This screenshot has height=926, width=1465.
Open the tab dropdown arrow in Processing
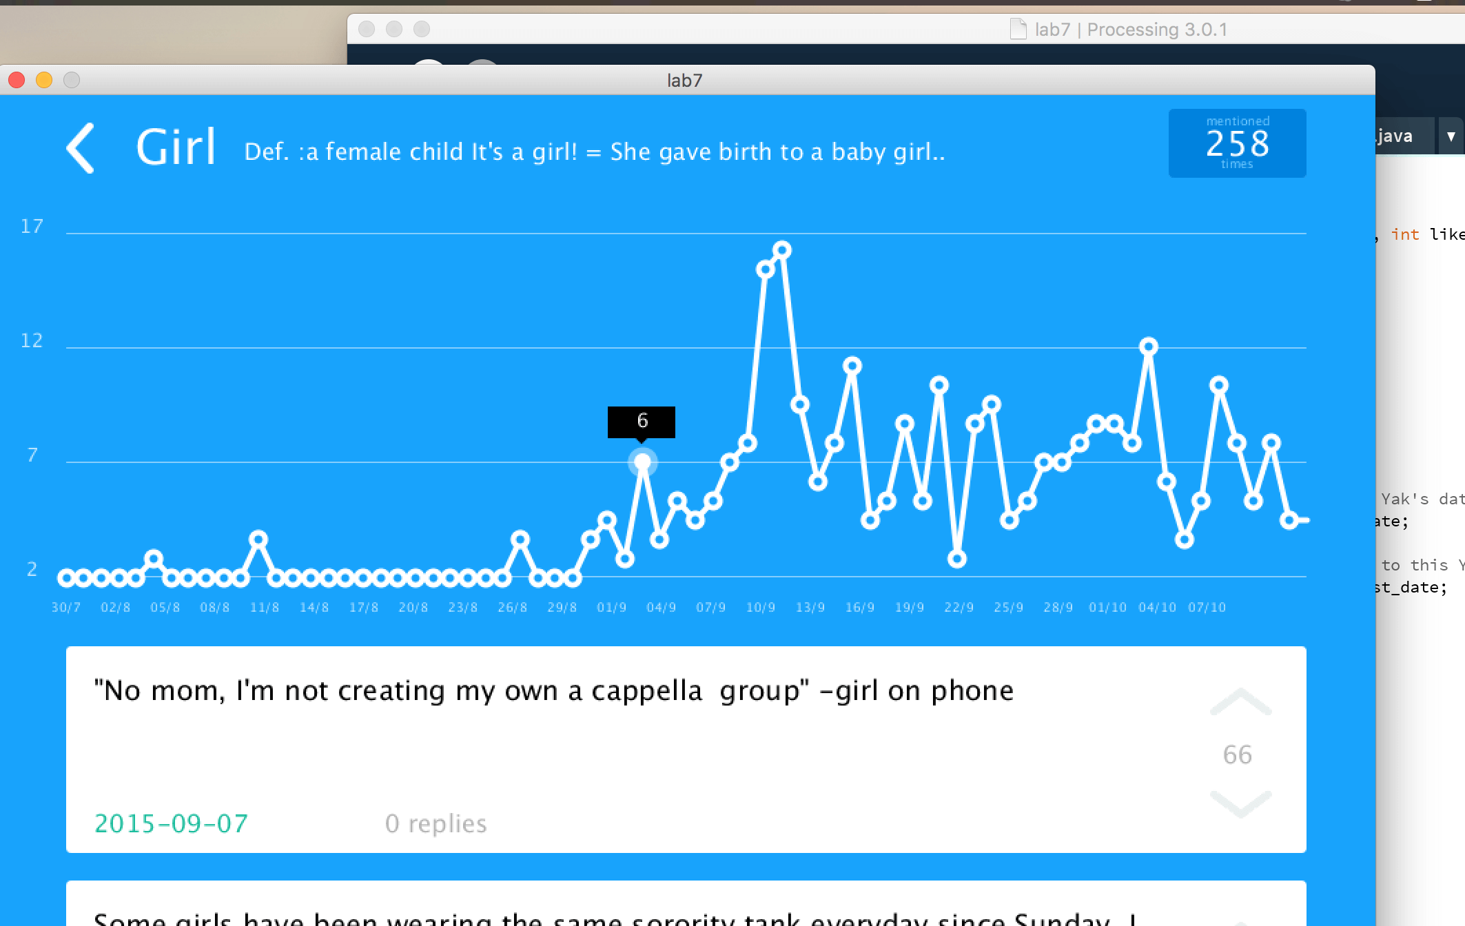click(x=1451, y=136)
